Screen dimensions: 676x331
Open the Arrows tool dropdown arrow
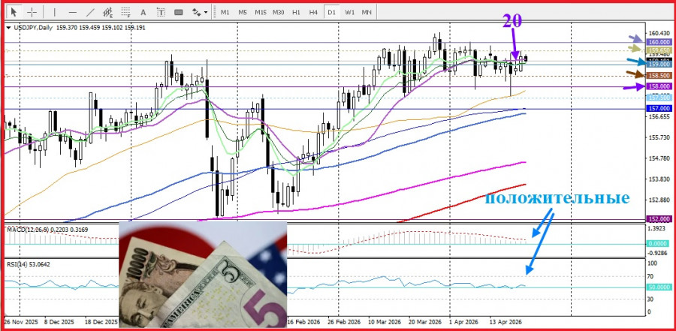(206, 13)
